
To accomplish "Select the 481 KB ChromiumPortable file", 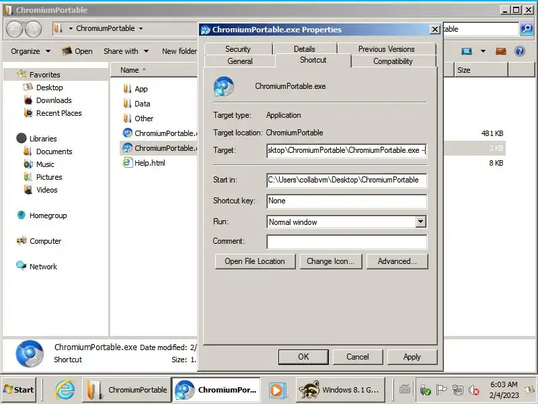I will point(160,133).
